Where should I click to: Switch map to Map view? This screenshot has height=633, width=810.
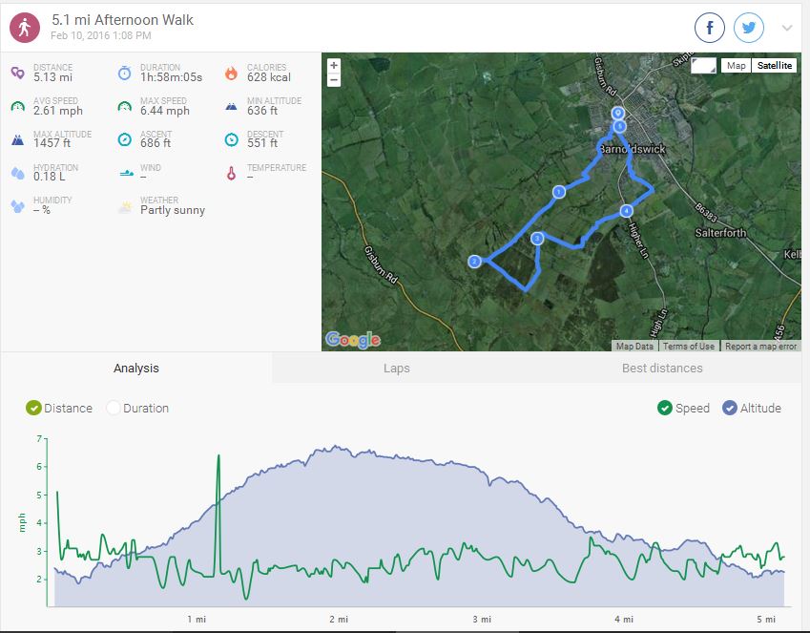click(x=735, y=66)
